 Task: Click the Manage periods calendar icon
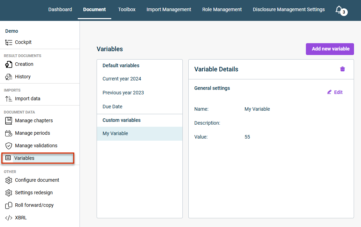coord(8,133)
